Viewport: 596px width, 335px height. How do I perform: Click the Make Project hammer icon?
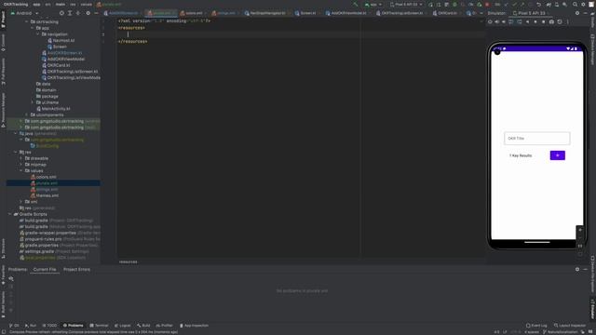point(356,5)
